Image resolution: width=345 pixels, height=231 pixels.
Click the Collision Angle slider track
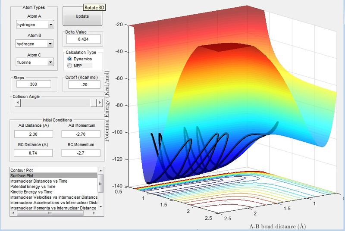coord(56,103)
